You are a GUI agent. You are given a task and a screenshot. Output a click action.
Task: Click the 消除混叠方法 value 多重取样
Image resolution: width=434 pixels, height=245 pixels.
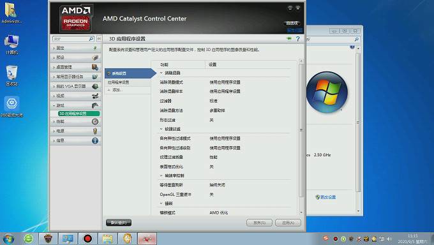coord(217,110)
